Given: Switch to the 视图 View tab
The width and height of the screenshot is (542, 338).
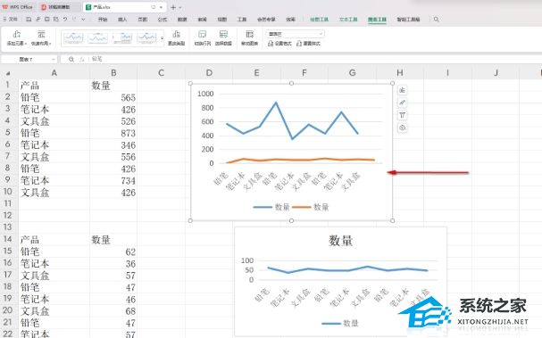Looking at the screenshot, I should [x=222, y=20].
